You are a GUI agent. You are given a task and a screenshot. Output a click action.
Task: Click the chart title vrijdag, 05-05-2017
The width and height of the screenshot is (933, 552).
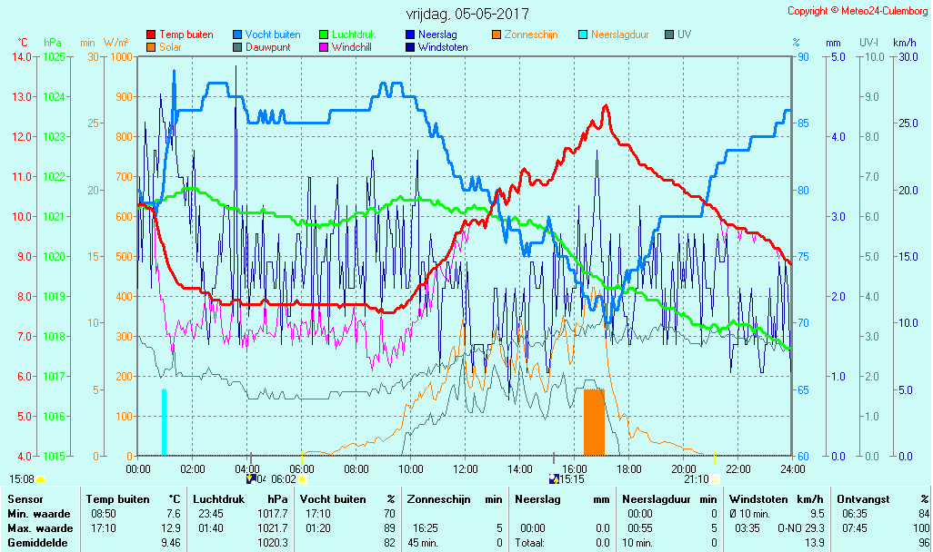[x=466, y=14]
